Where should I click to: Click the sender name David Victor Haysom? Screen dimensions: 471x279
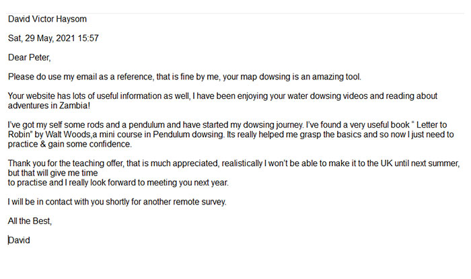(x=47, y=19)
